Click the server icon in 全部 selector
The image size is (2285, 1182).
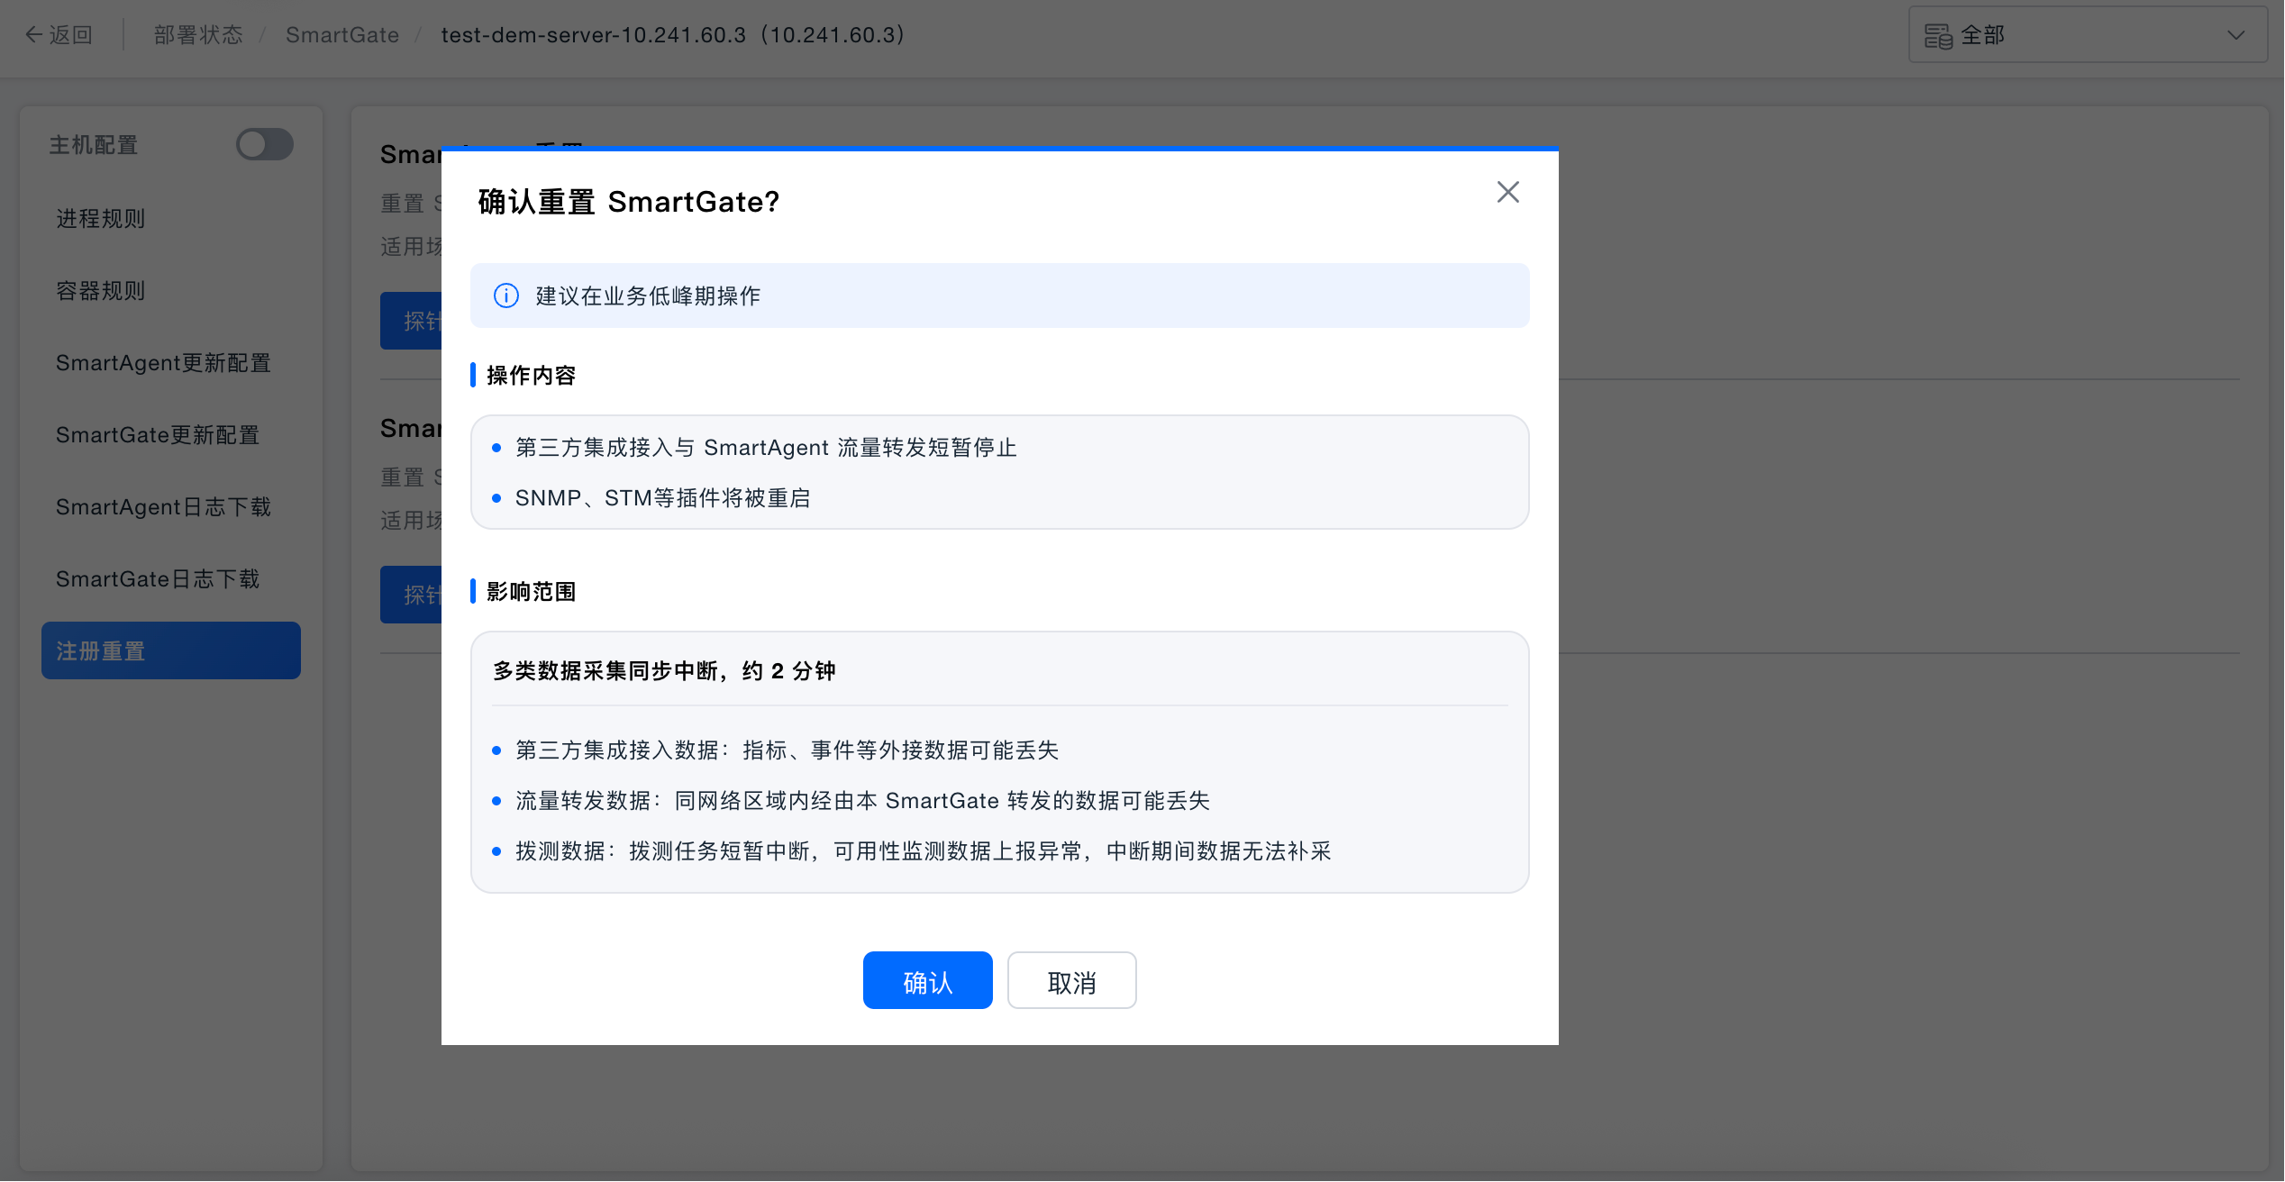point(1938,36)
